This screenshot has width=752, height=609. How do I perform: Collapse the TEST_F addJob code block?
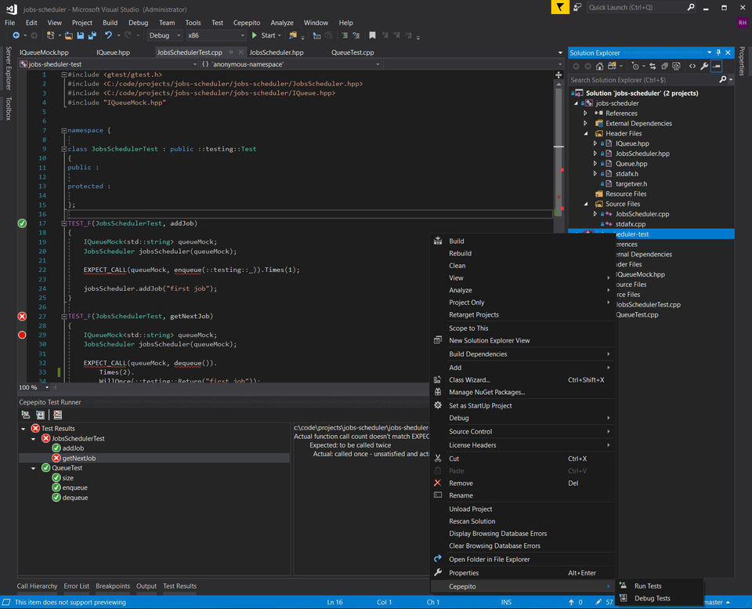[x=63, y=223]
